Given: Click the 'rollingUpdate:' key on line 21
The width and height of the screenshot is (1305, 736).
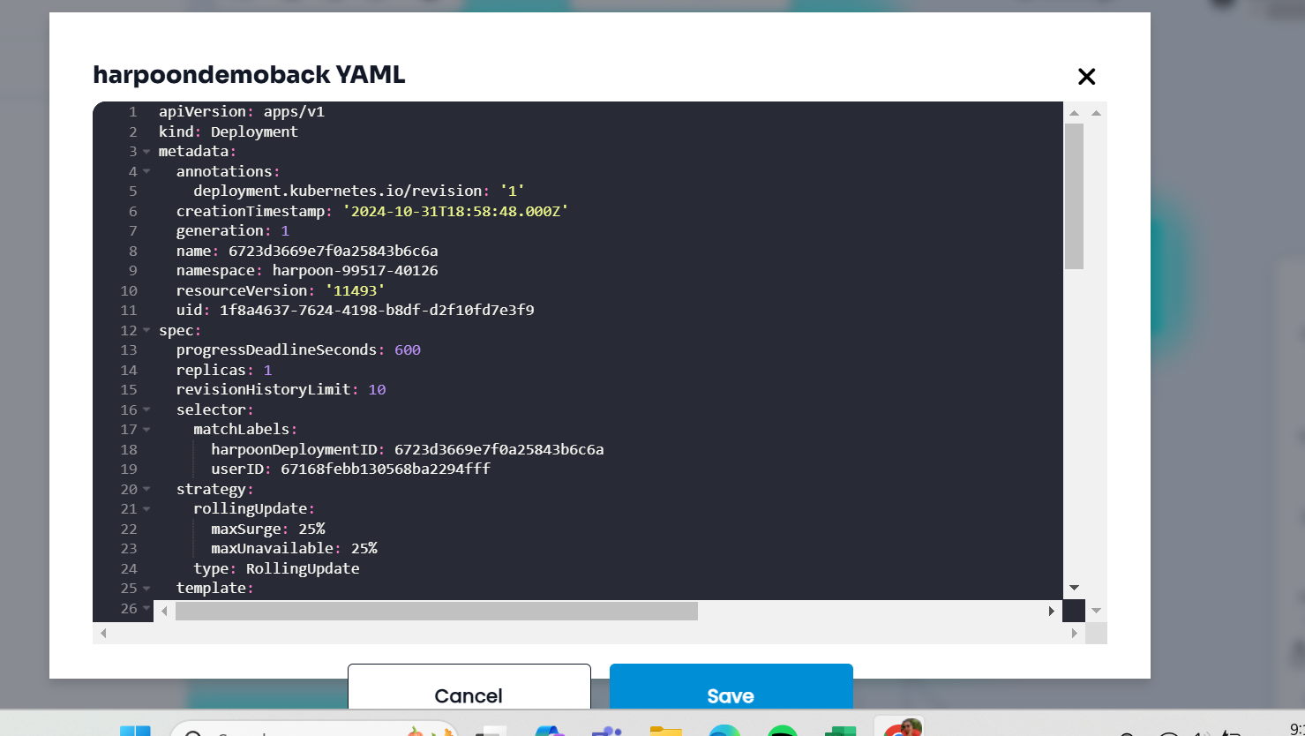Looking at the screenshot, I should click(255, 509).
